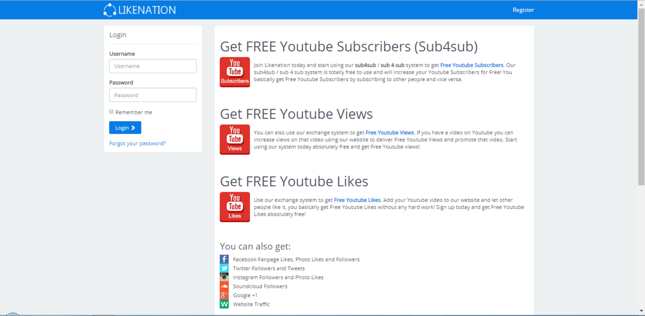Click the Get FREE Youtube Subscribers heading
The image size is (645, 316).
tap(349, 46)
